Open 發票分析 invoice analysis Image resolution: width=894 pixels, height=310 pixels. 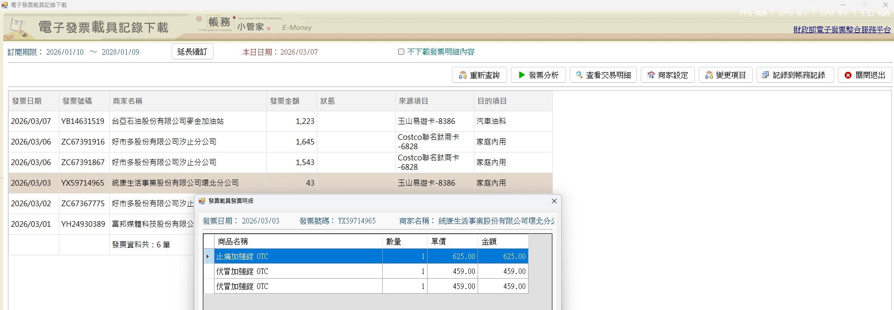coord(538,75)
